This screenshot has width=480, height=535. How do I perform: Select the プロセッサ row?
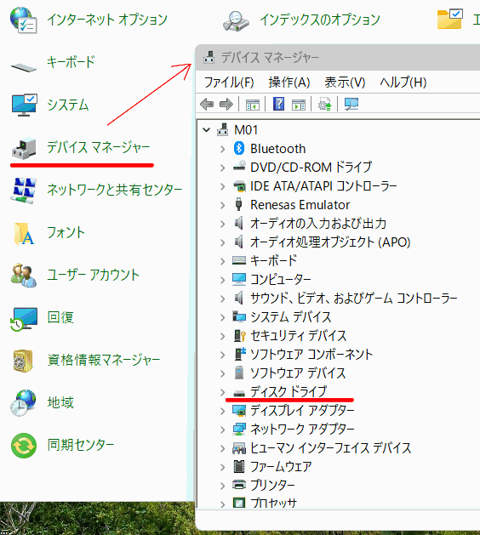pyautogui.click(x=273, y=503)
